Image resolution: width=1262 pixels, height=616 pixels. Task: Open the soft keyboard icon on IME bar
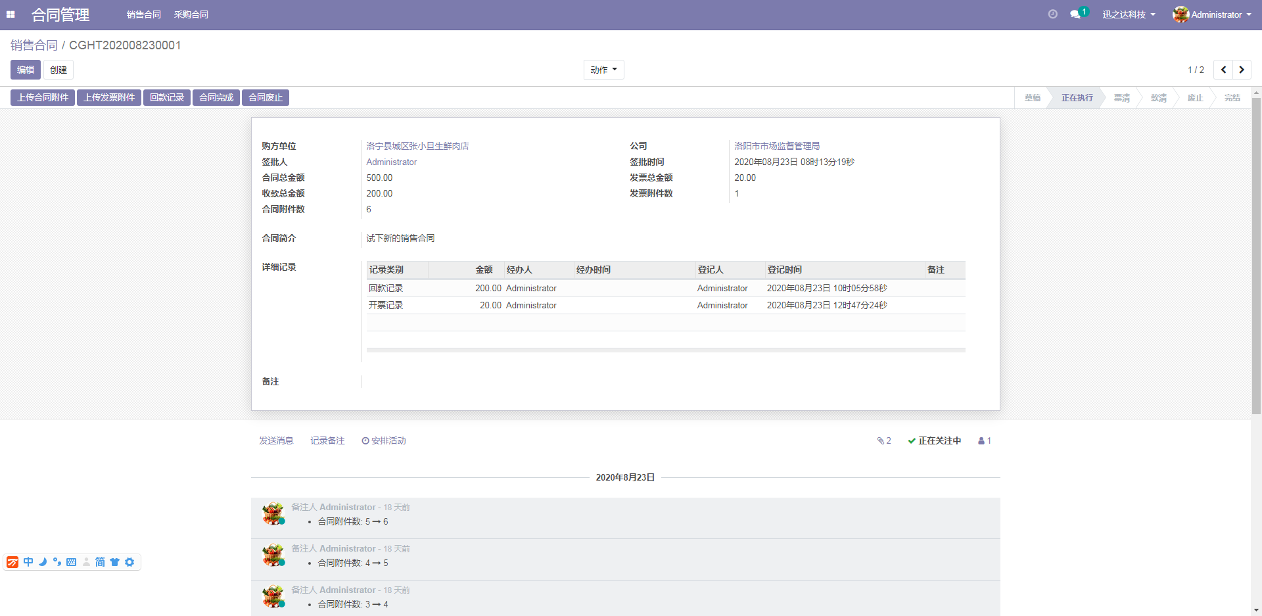coord(71,562)
